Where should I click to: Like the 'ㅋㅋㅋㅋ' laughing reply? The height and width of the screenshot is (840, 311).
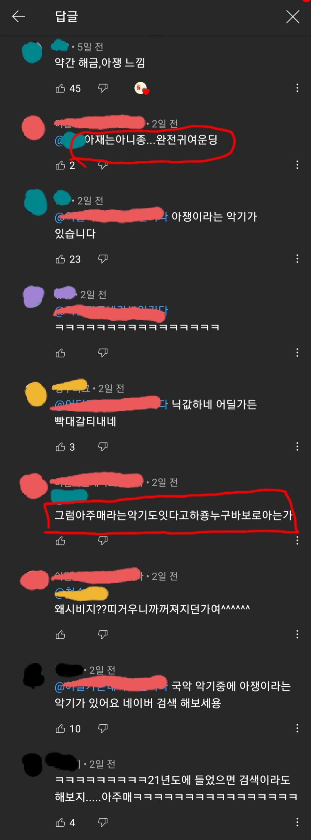click(60, 353)
